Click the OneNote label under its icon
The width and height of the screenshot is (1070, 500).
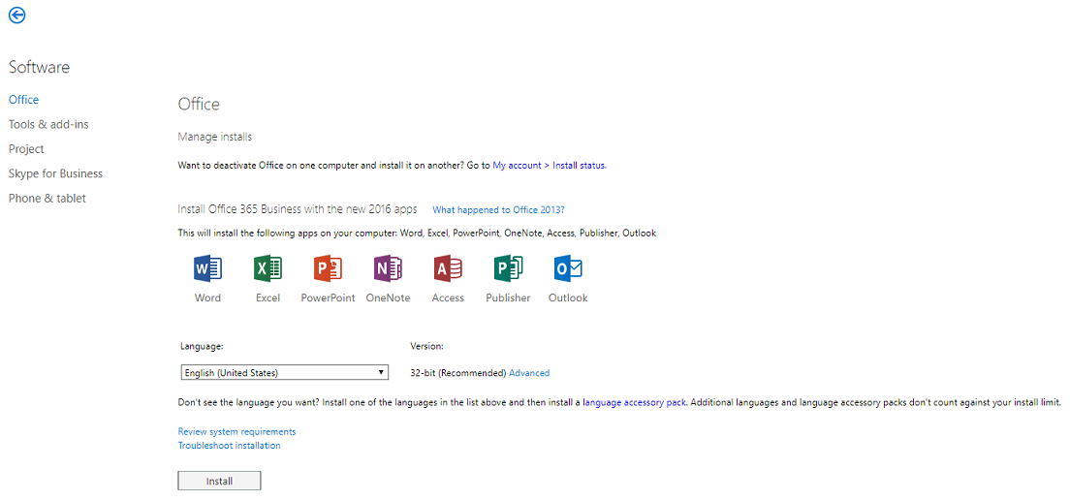point(388,298)
